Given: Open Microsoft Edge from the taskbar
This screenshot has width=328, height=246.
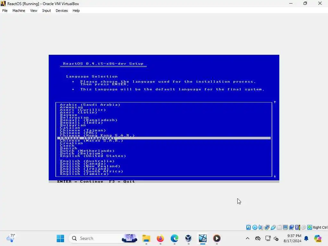Looking at the screenshot, I should pos(175,238).
